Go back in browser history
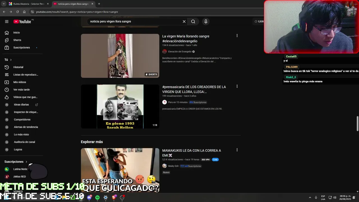The width and height of the screenshot is (359, 202). pyautogui.click(x=4, y=12)
